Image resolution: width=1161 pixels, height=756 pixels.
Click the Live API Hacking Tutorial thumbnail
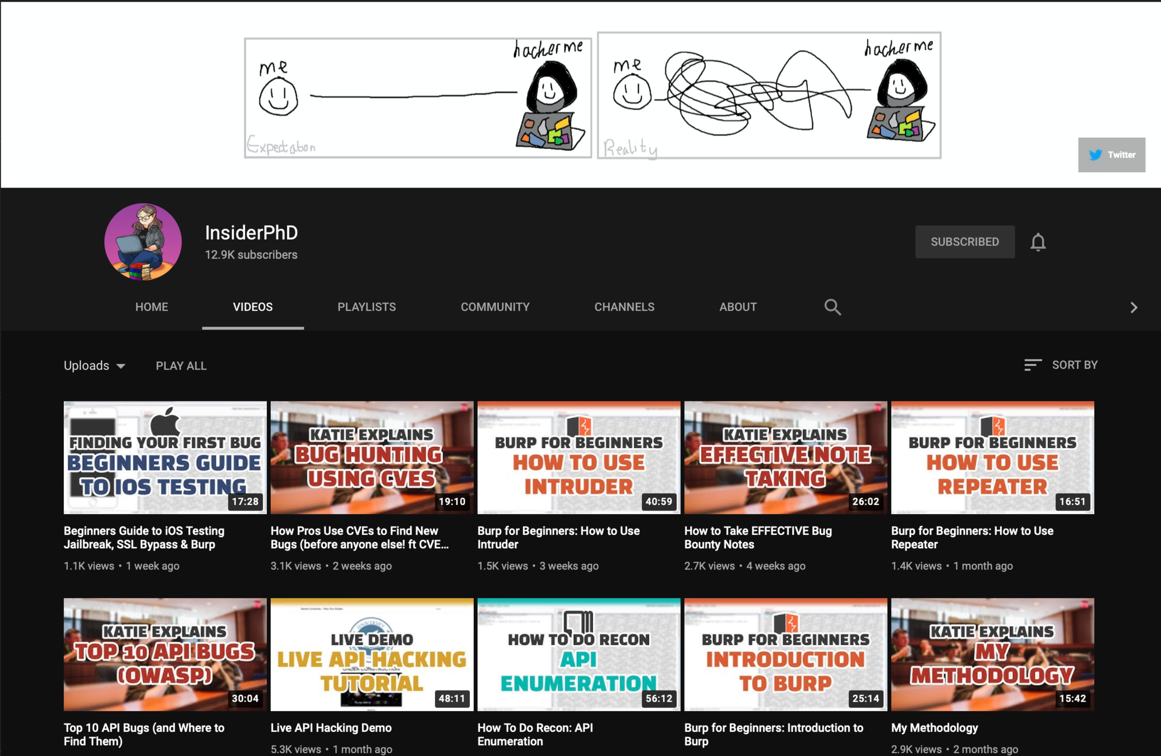point(372,654)
